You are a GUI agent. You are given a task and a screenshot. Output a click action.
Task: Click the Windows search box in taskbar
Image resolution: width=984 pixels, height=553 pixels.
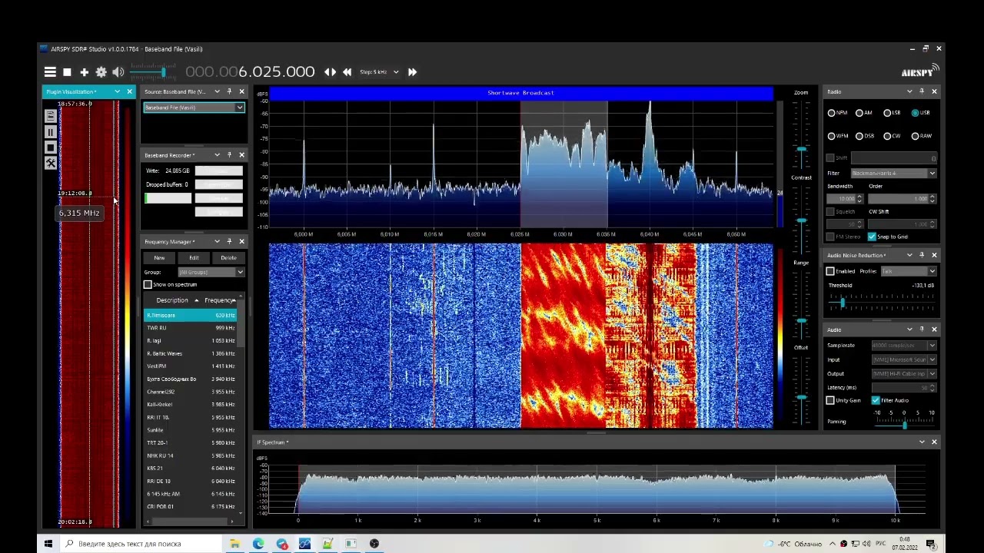(x=142, y=544)
